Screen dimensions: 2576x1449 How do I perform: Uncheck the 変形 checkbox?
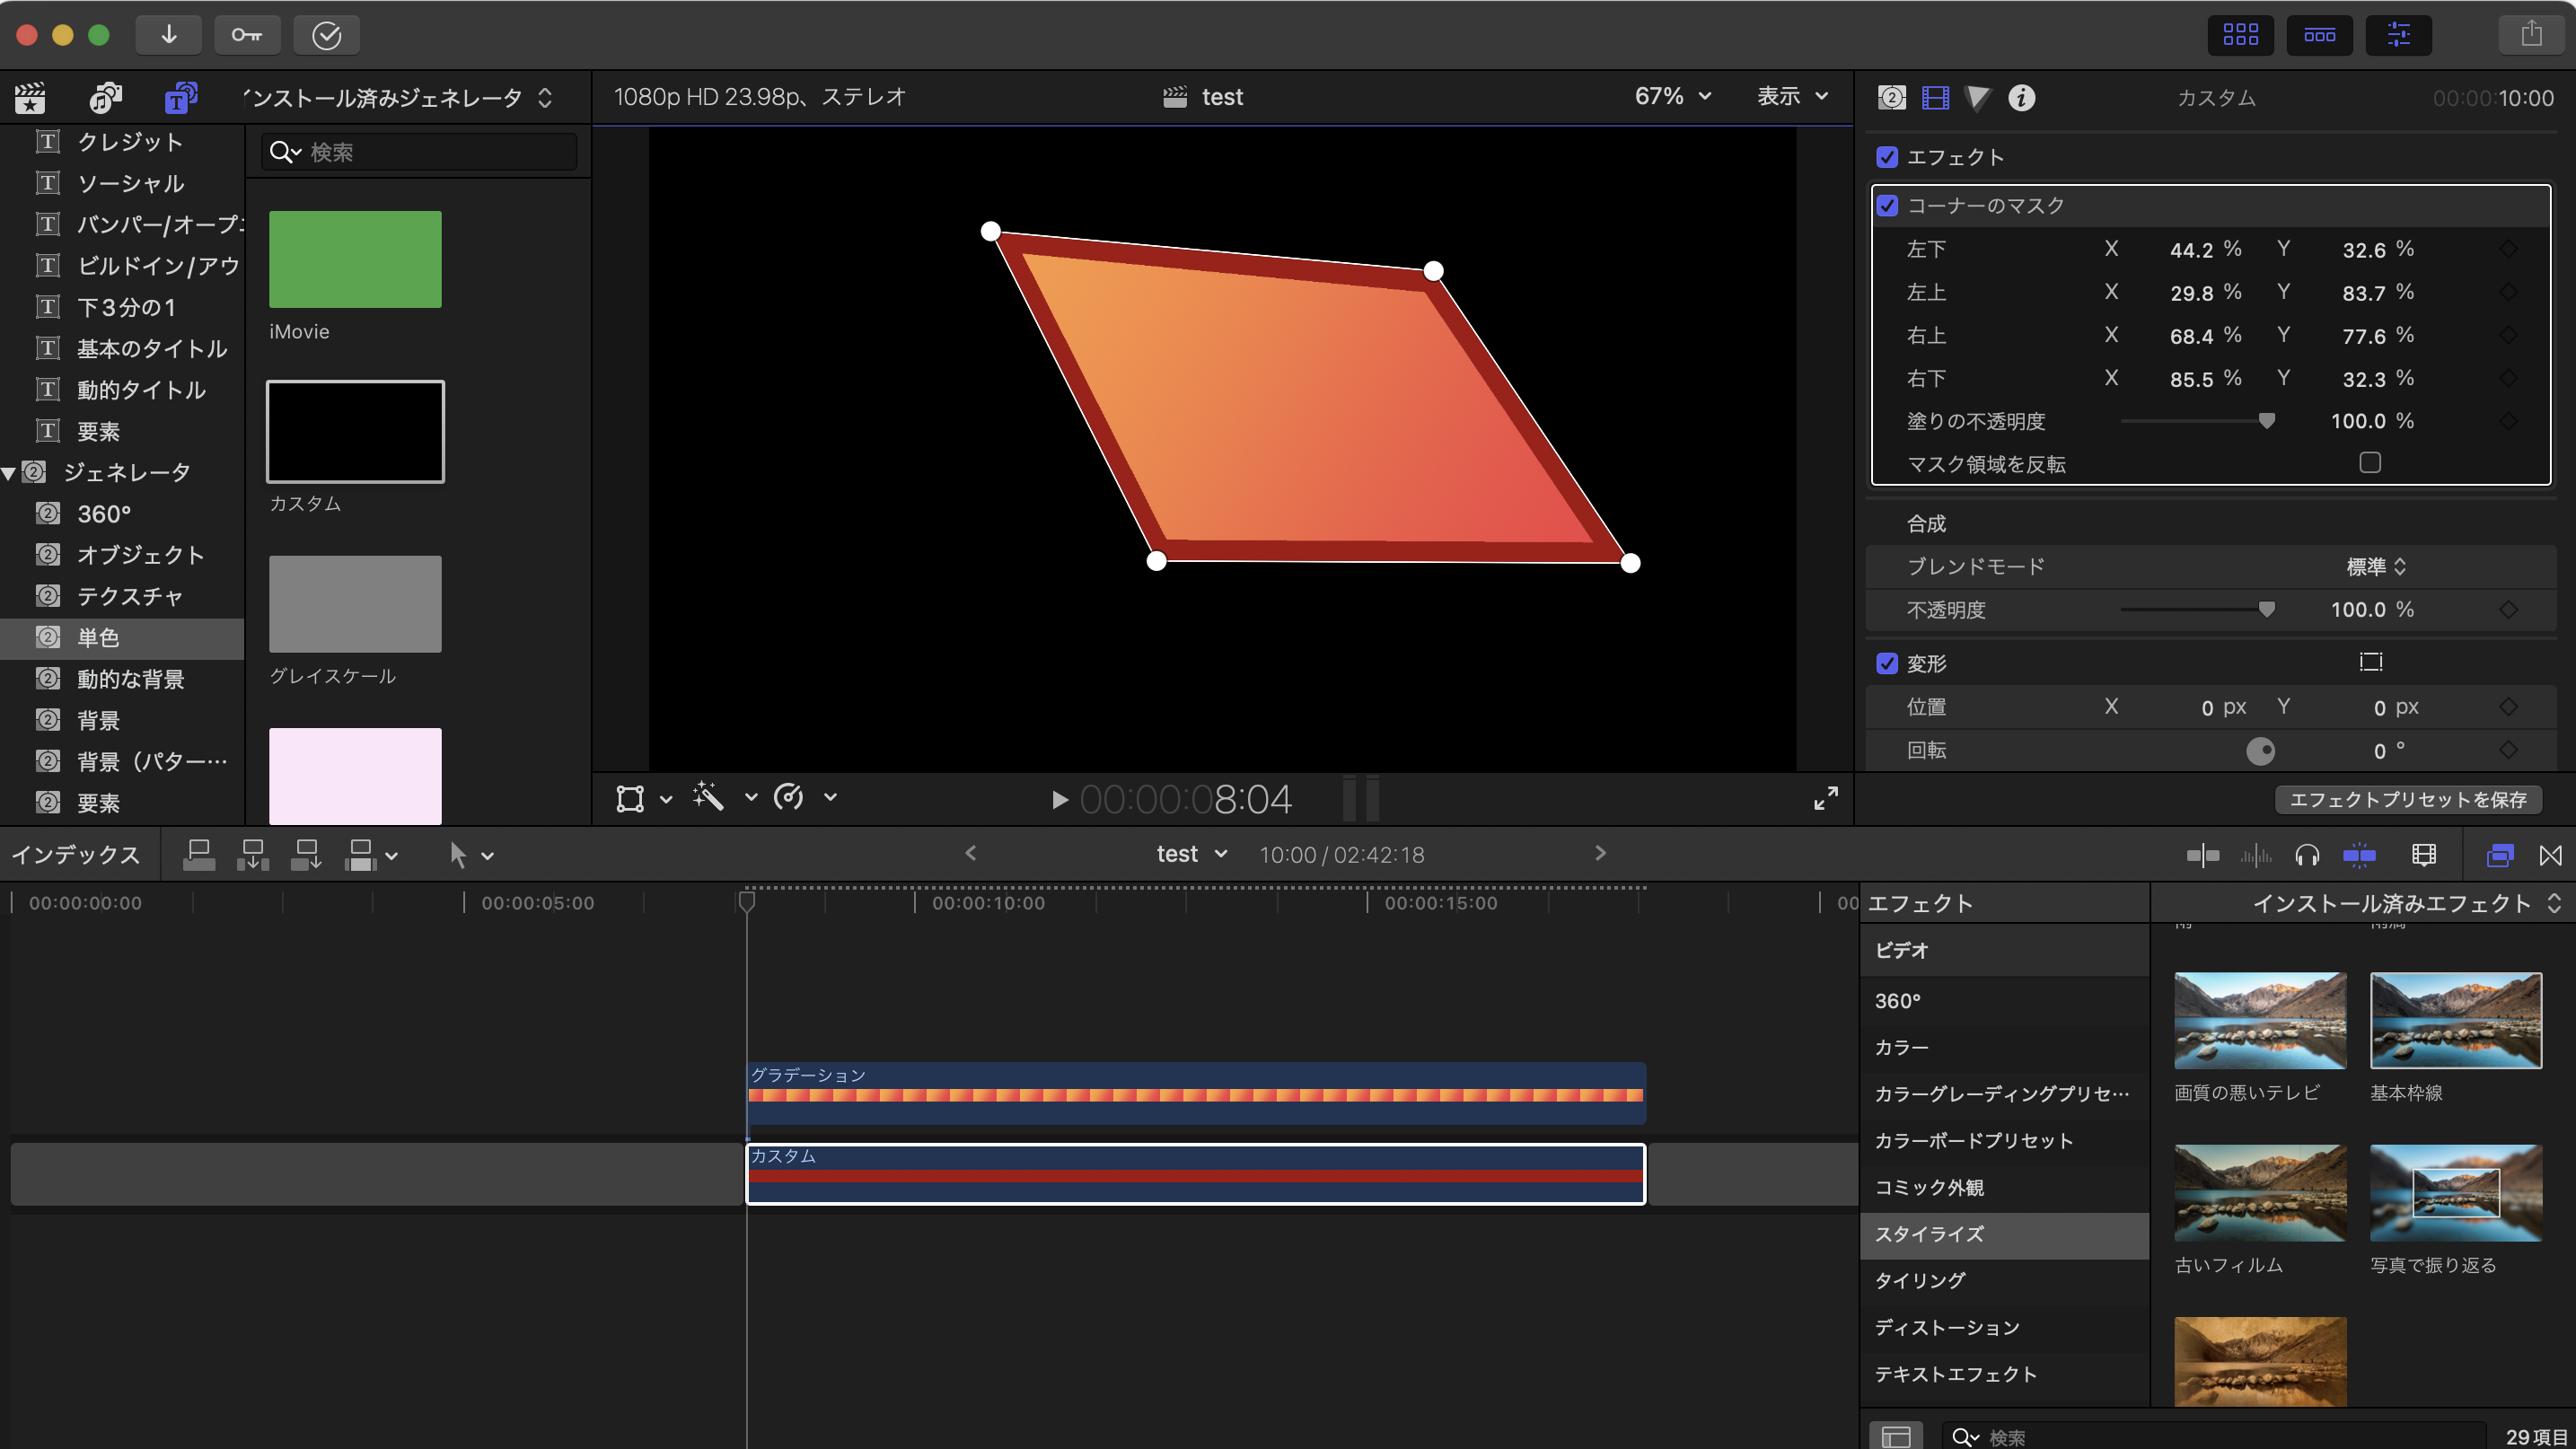coord(1887,664)
